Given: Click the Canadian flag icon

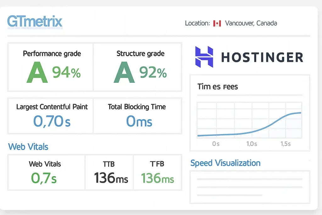Looking at the screenshot, I should coord(217,23).
